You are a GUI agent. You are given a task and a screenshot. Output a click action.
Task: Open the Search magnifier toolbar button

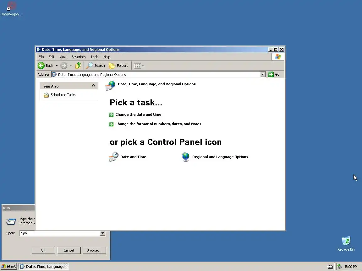point(95,66)
